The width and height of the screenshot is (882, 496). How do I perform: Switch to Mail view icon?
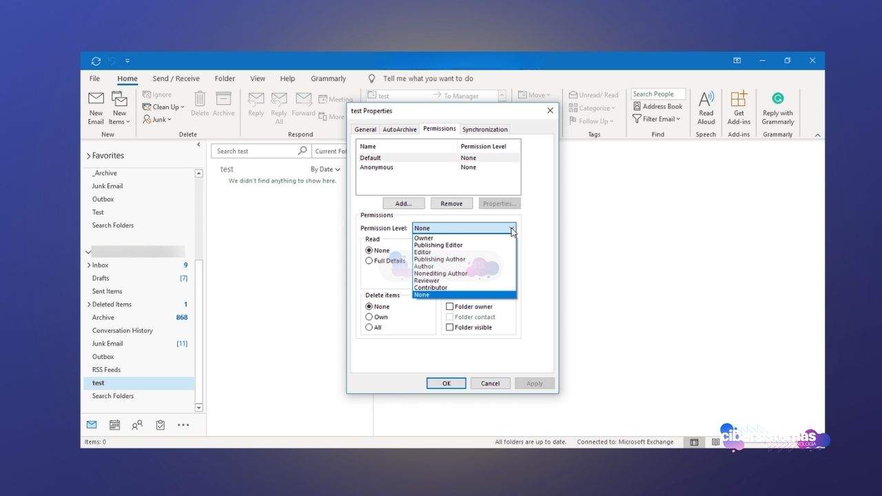coord(92,425)
